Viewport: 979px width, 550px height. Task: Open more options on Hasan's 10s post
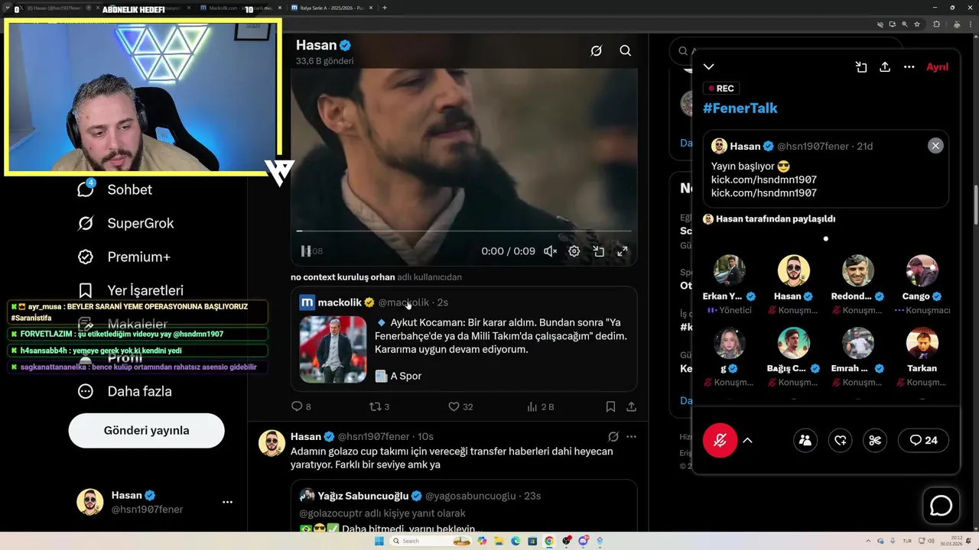(x=631, y=437)
